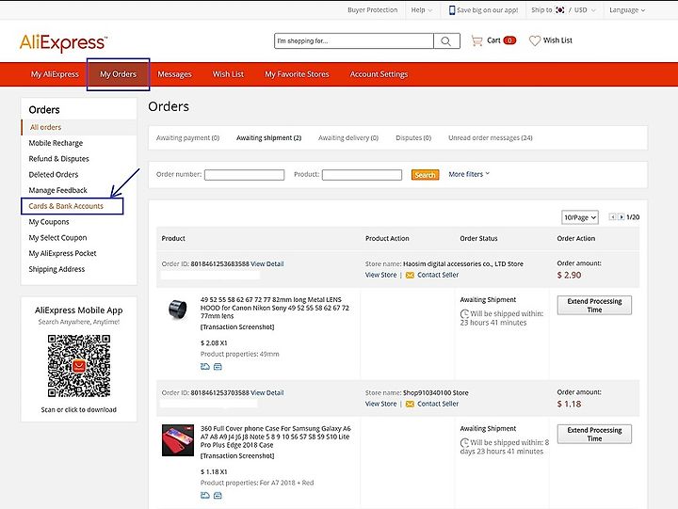Open My Orders tab
This screenshot has width=678, height=509.
pos(118,74)
